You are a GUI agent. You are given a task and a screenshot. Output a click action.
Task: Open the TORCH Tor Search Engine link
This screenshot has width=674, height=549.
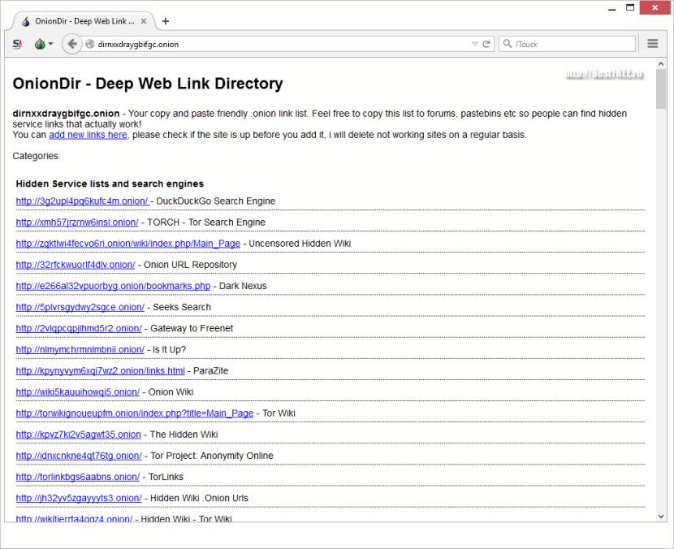pyautogui.click(x=77, y=223)
